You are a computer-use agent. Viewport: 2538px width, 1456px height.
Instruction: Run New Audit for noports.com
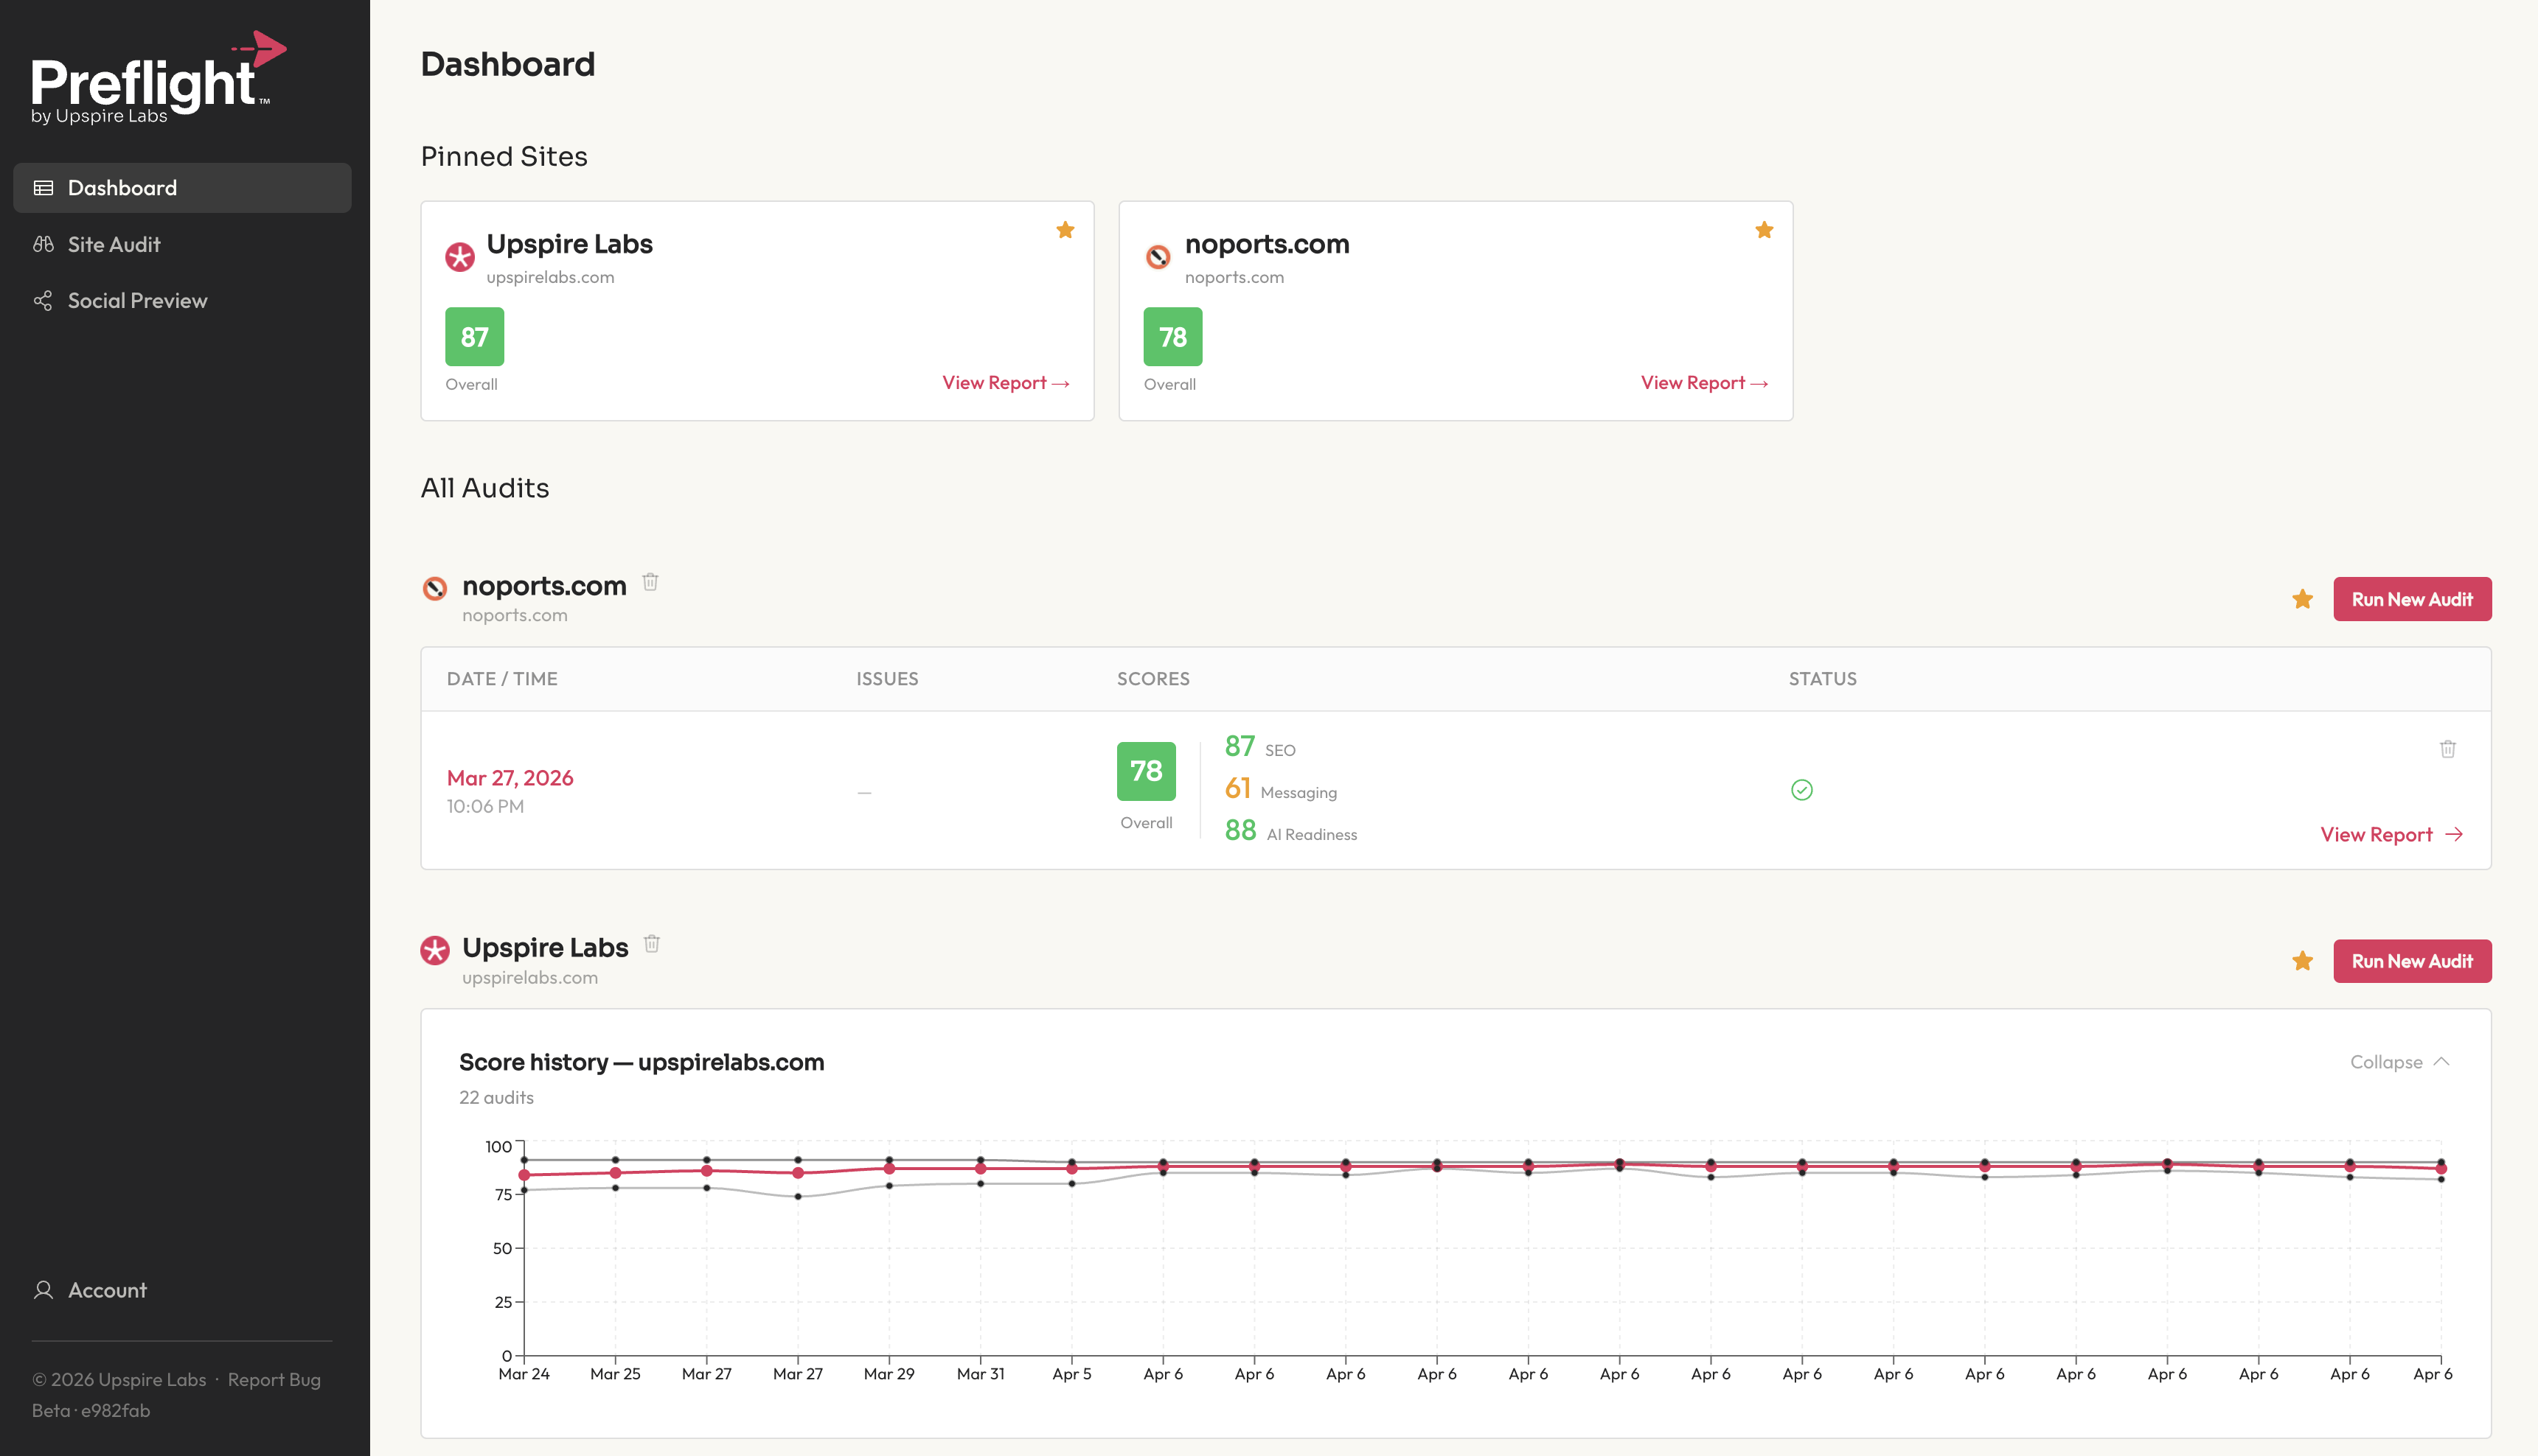[x=2412, y=599]
